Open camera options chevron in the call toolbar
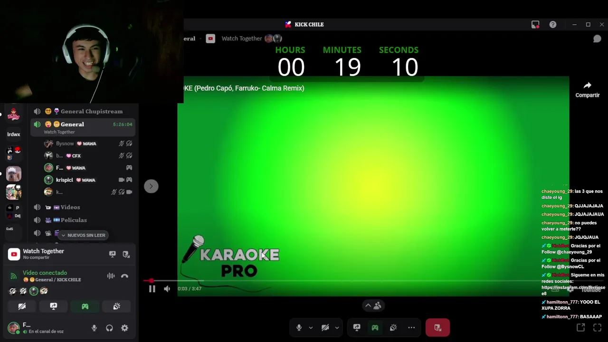Screen dimensions: 608x342 point(337,327)
